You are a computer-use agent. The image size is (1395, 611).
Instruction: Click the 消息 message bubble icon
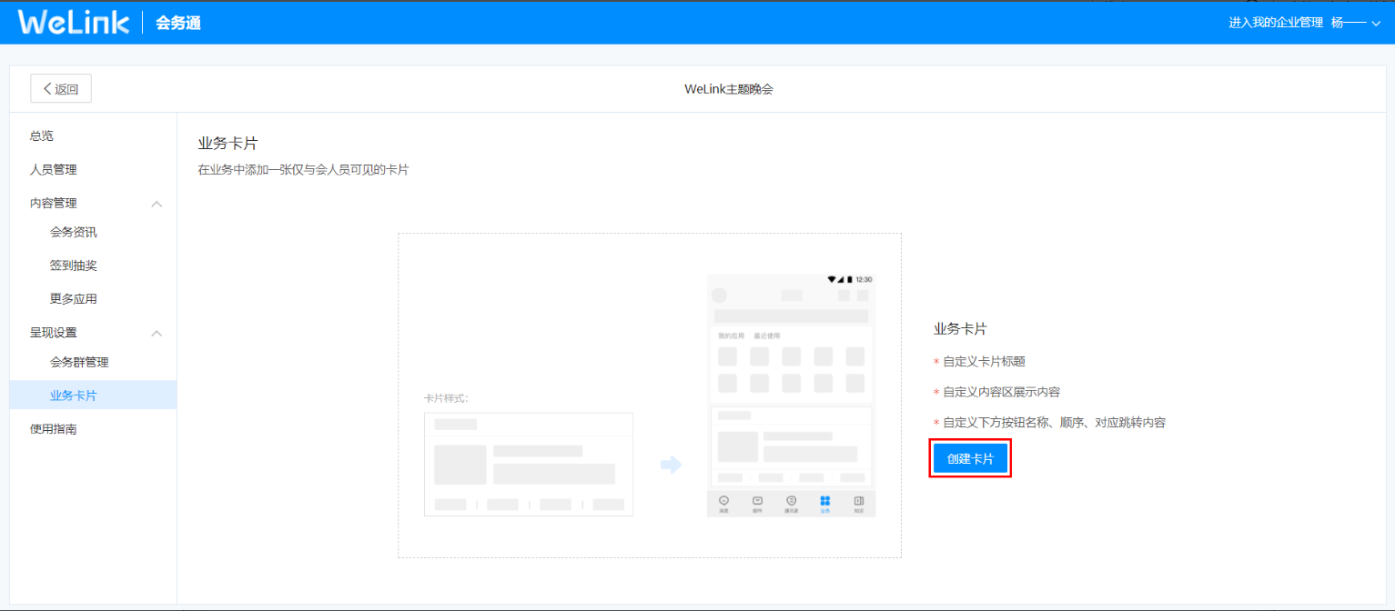click(x=724, y=500)
